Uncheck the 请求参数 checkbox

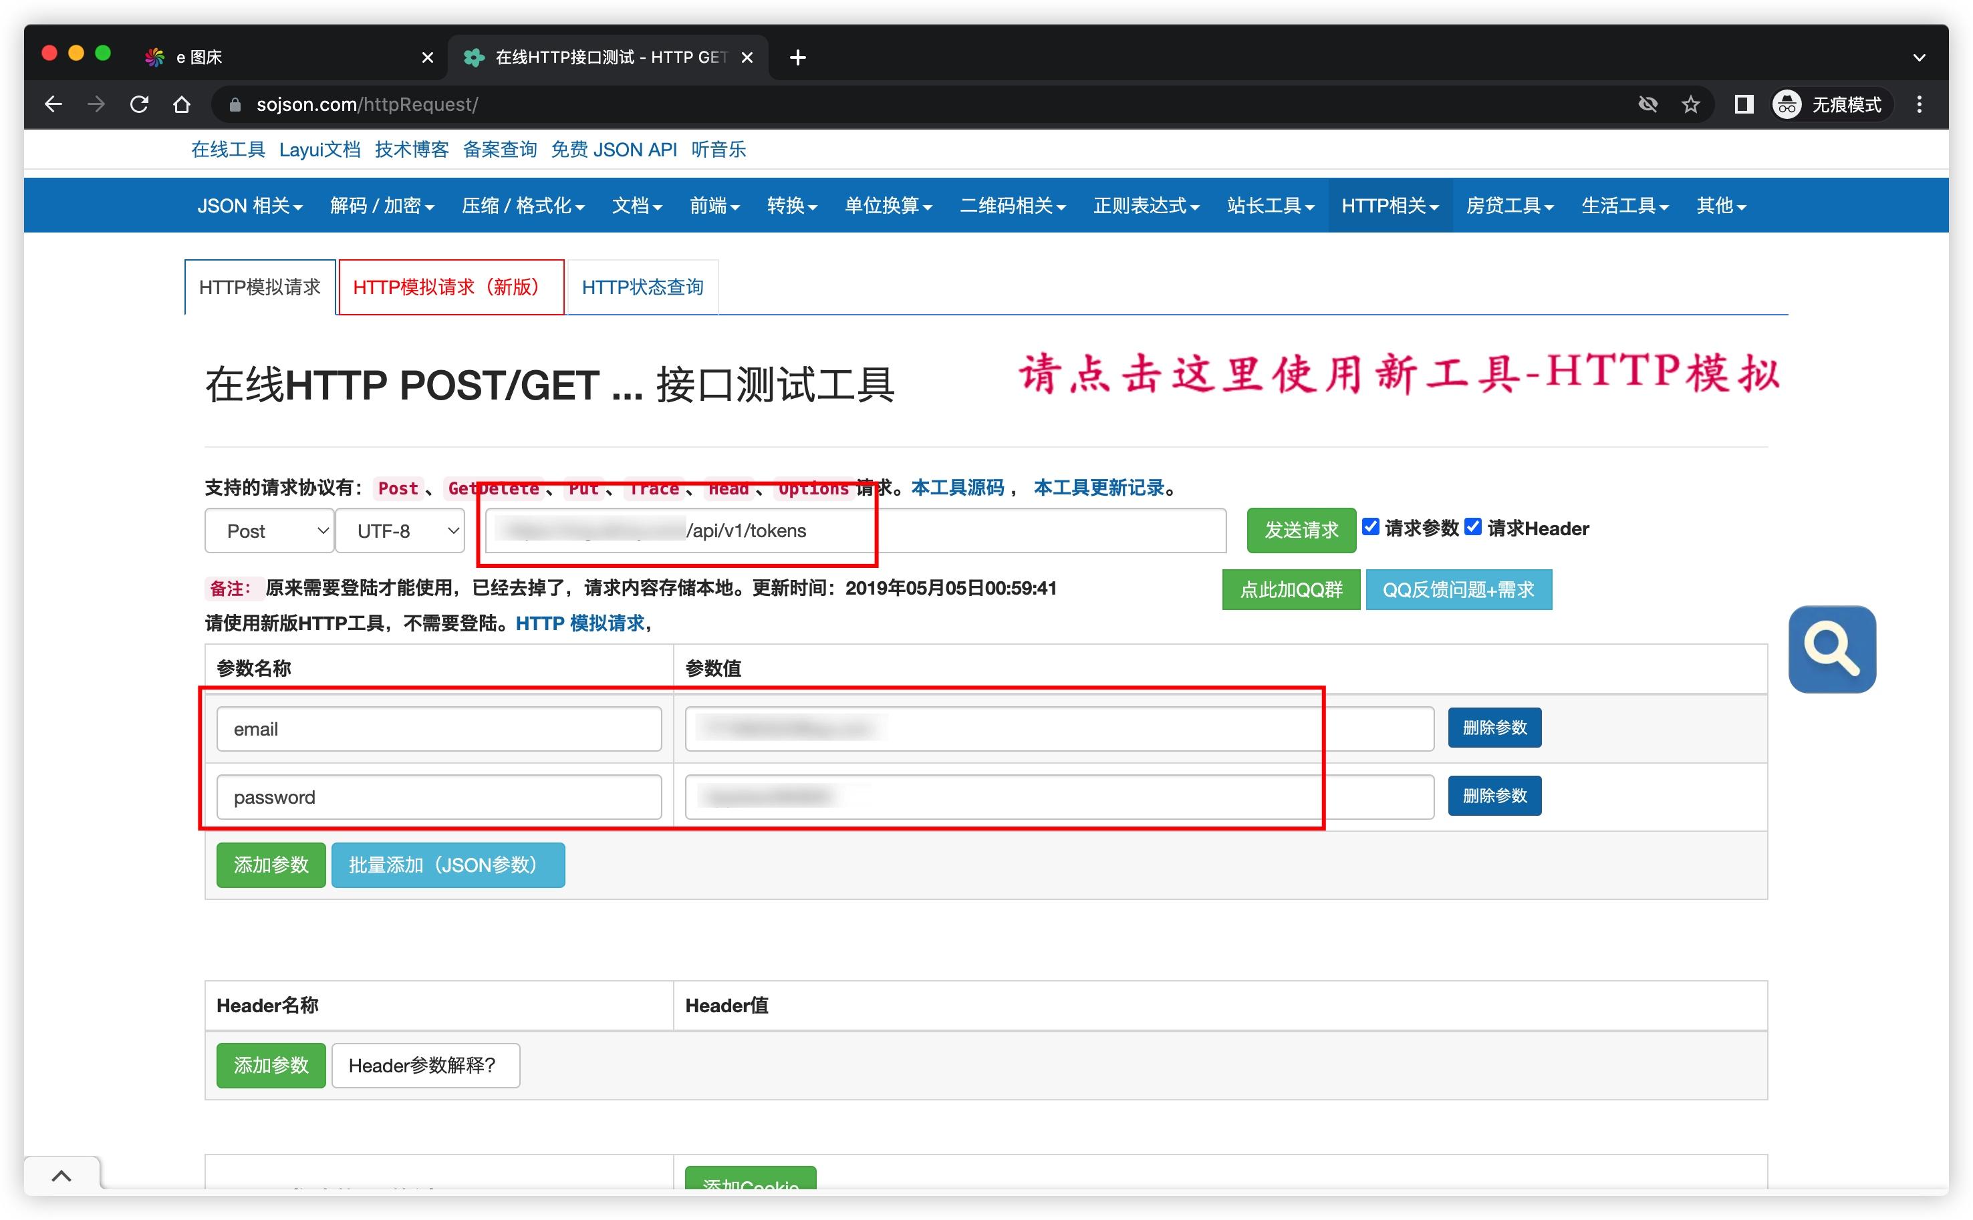pos(1370,527)
